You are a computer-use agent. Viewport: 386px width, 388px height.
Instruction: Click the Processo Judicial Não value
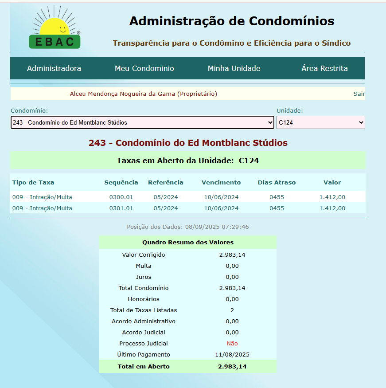[232, 343]
